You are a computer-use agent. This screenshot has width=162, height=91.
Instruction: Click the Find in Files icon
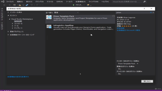point(88,5)
